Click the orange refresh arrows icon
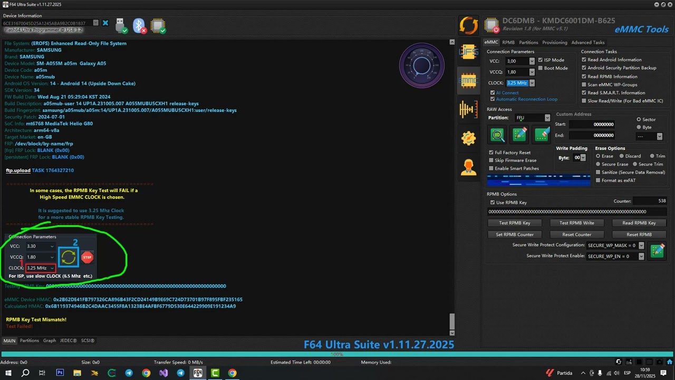675x380 pixels. point(468,25)
